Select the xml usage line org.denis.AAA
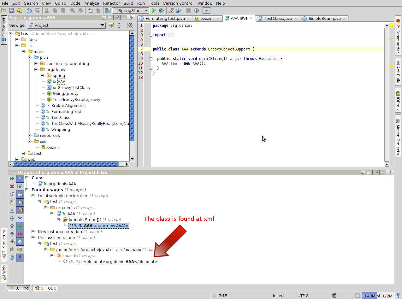The height and width of the screenshot is (299, 402). 110,261
